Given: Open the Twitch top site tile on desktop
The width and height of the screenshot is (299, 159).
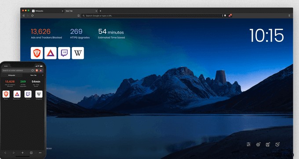Looking at the screenshot, I should click(x=64, y=53).
